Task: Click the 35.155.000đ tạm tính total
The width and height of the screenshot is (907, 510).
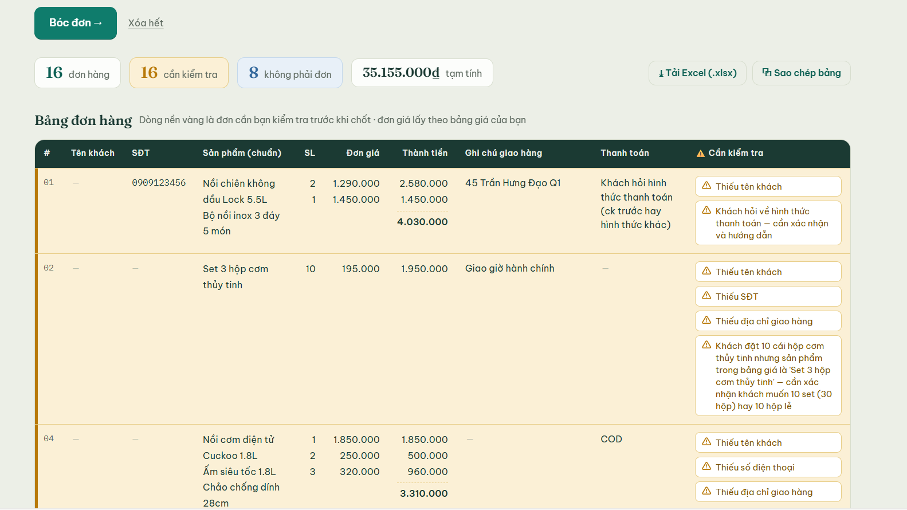Action: (x=422, y=73)
